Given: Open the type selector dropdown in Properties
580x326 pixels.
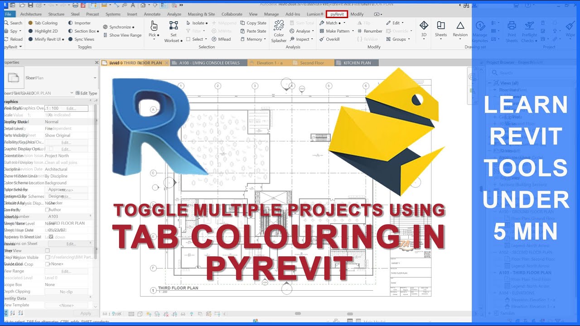Looking at the screenshot, I should point(95,78).
